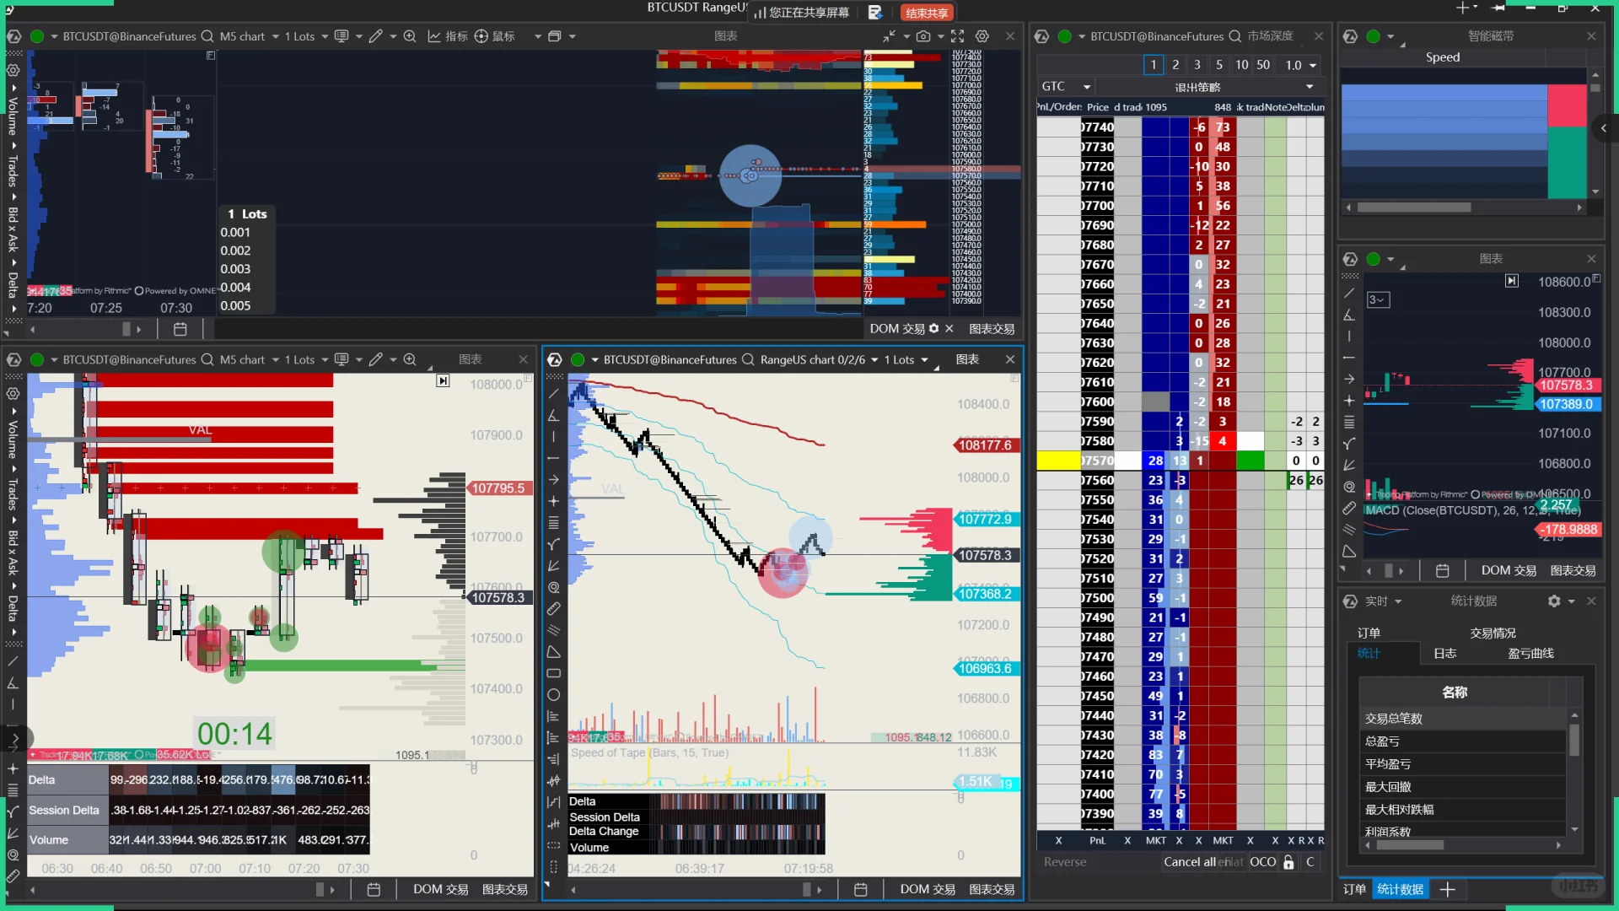Open settings gear in statistics panel

tap(1554, 601)
